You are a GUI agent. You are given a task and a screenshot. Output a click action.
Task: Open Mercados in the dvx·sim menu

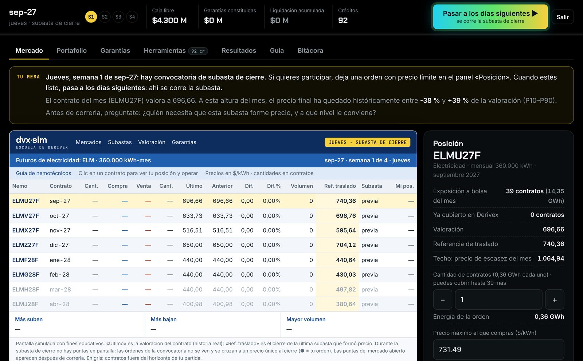point(89,142)
